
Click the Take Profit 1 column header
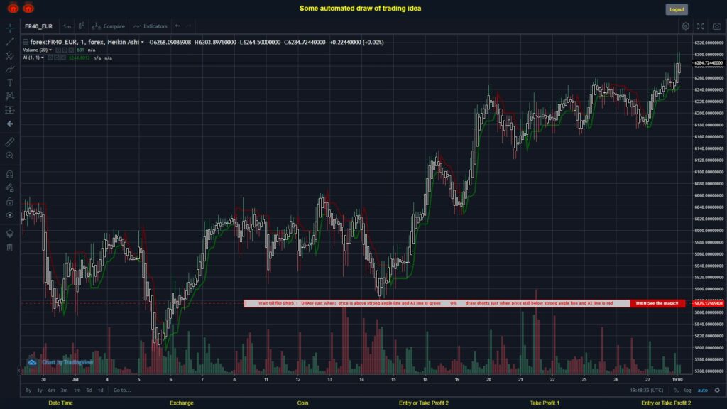pyautogui.click(x=545, y=403)
